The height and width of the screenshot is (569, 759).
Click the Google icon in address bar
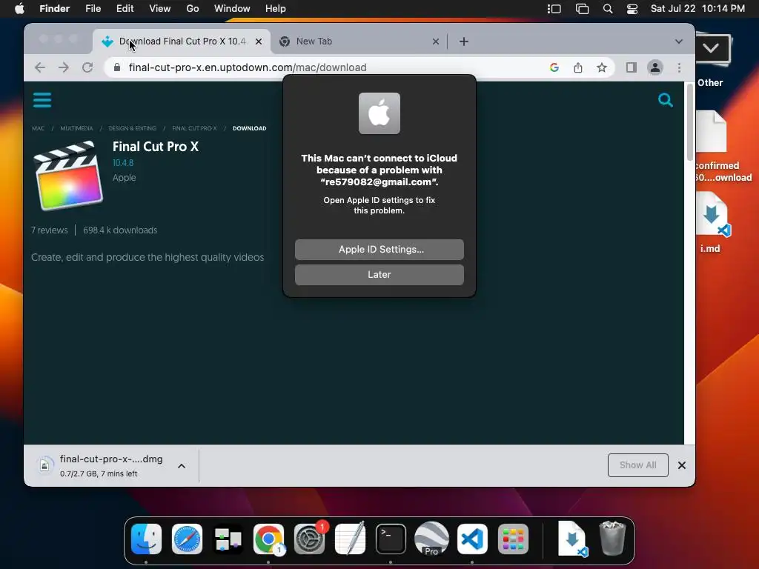(x=554, y=67)
